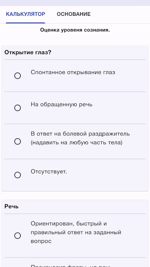150x267 pixels.
Task: Click the cut-off icon in the top-right corner
Action: point(142,0)
